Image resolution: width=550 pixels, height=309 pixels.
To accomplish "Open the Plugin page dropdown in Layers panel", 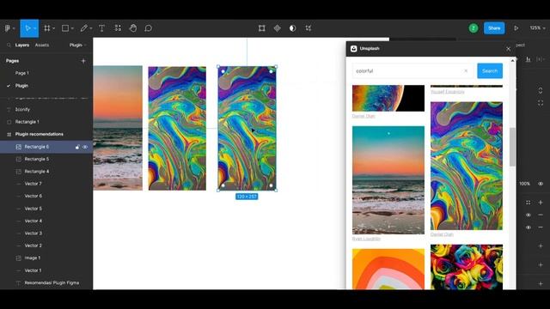I will click(x=77, y=45).
